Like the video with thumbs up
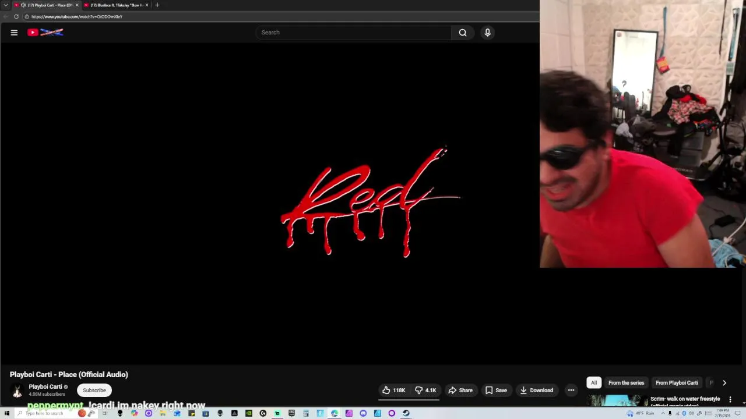746x419 pixels. (394, 390)
